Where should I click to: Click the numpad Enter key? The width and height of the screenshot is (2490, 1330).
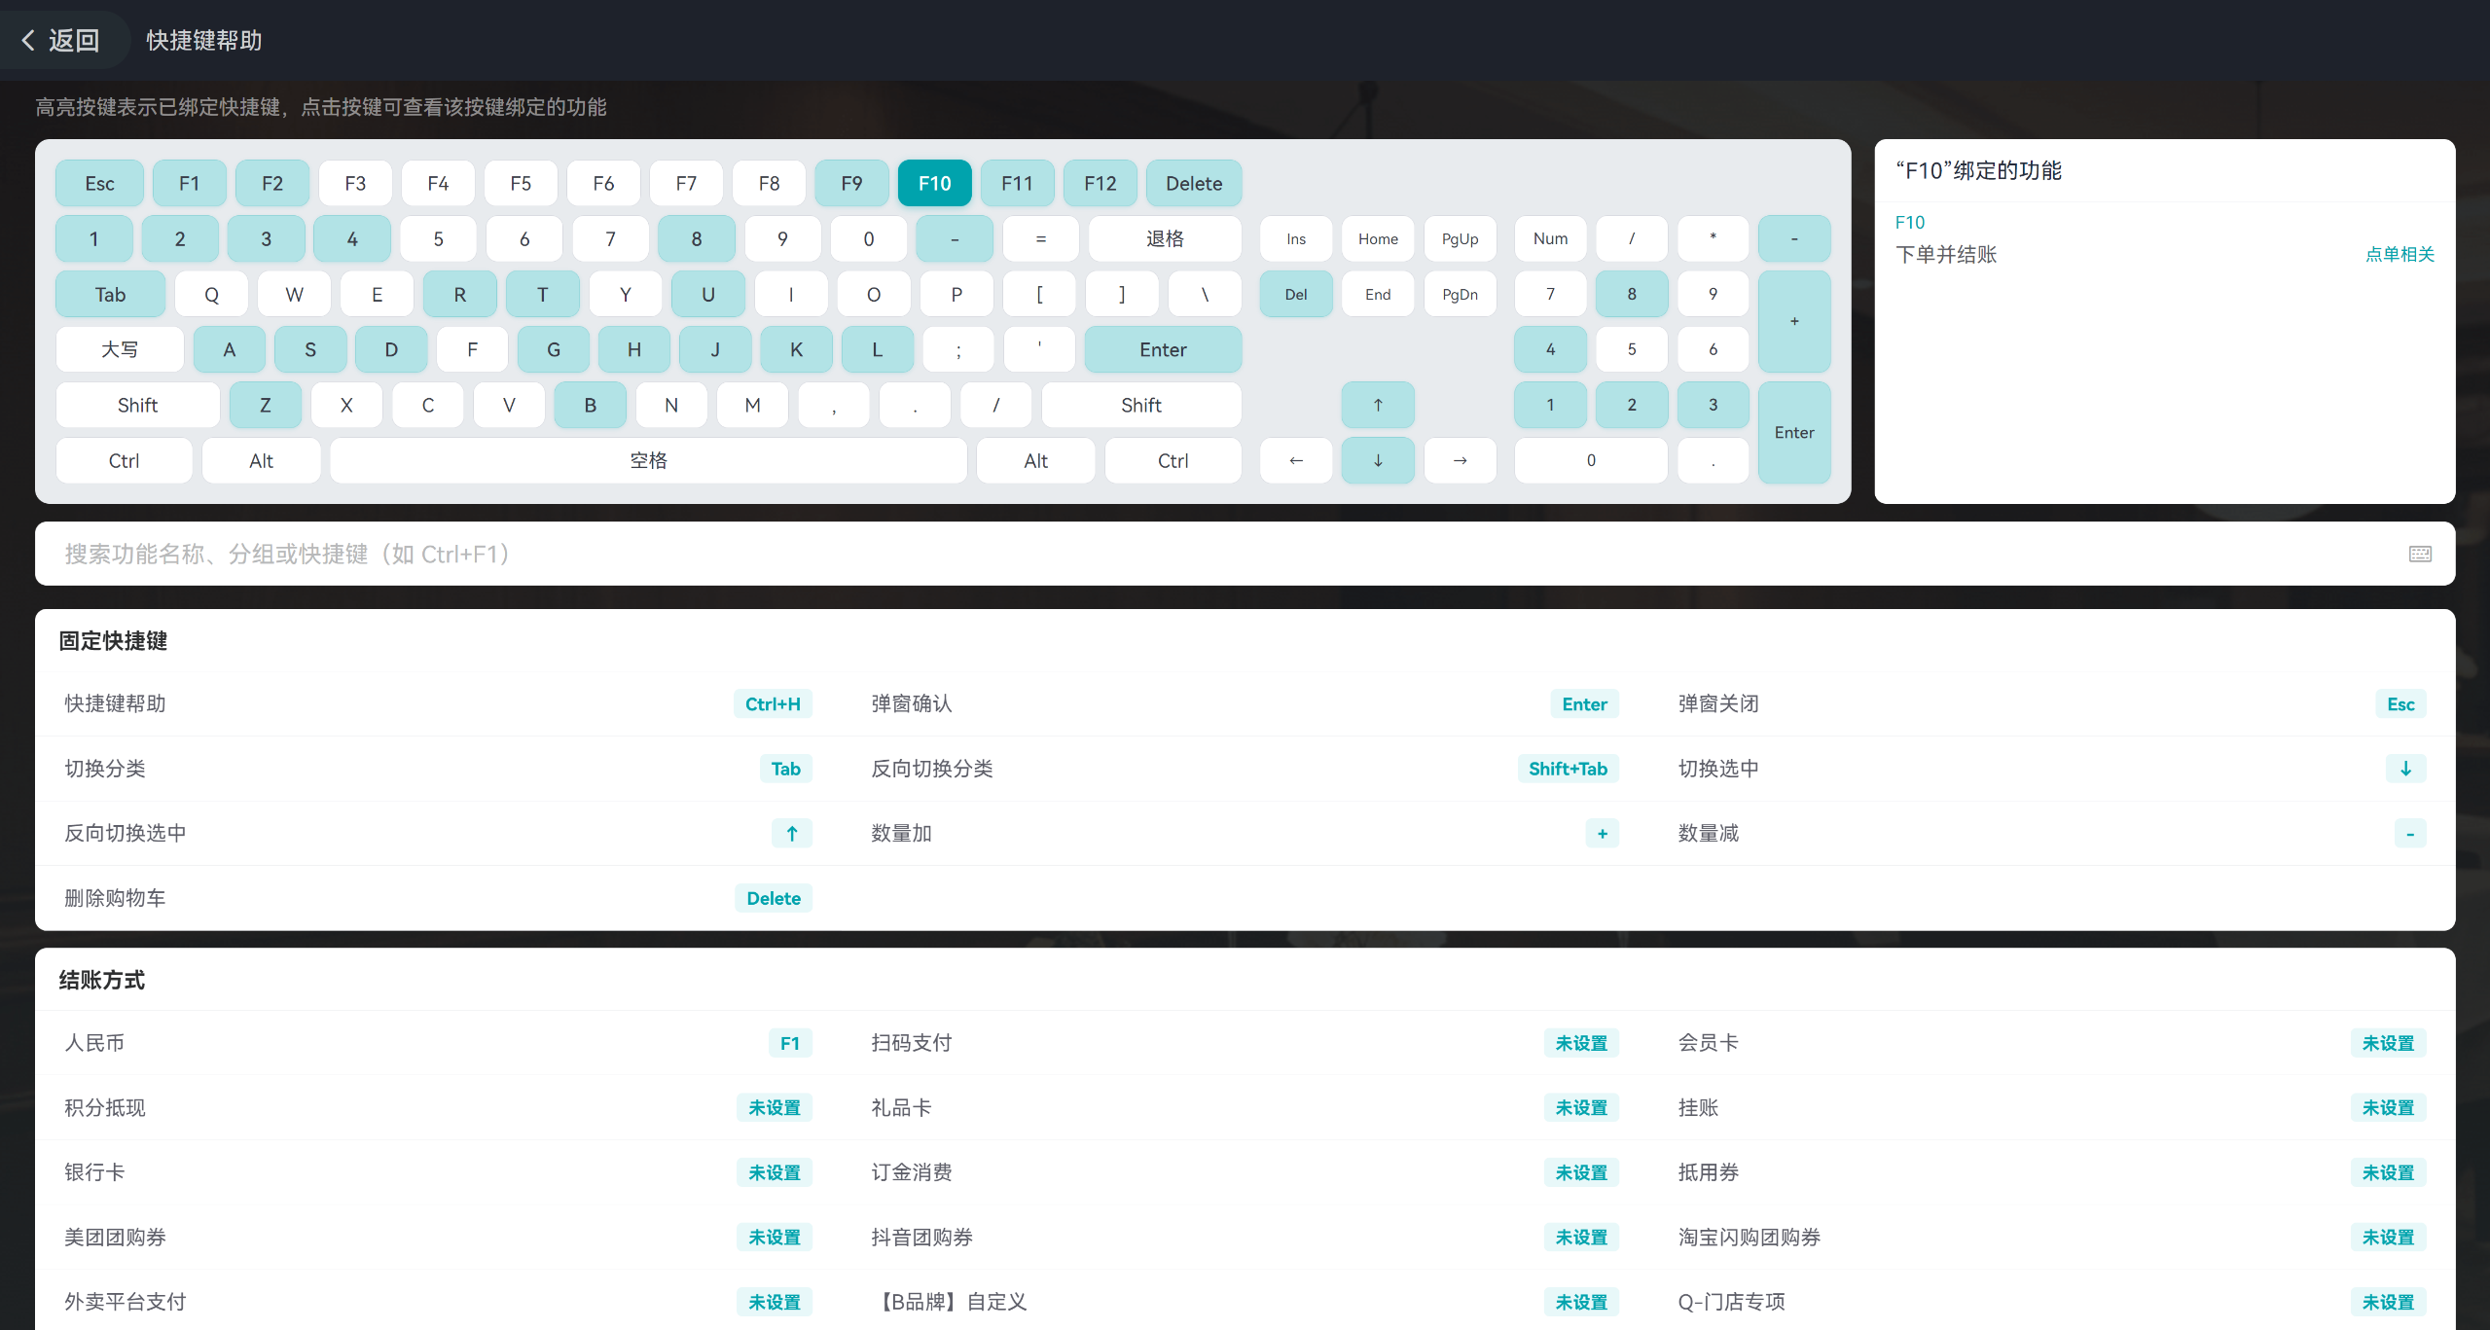tap(1794, 432)
